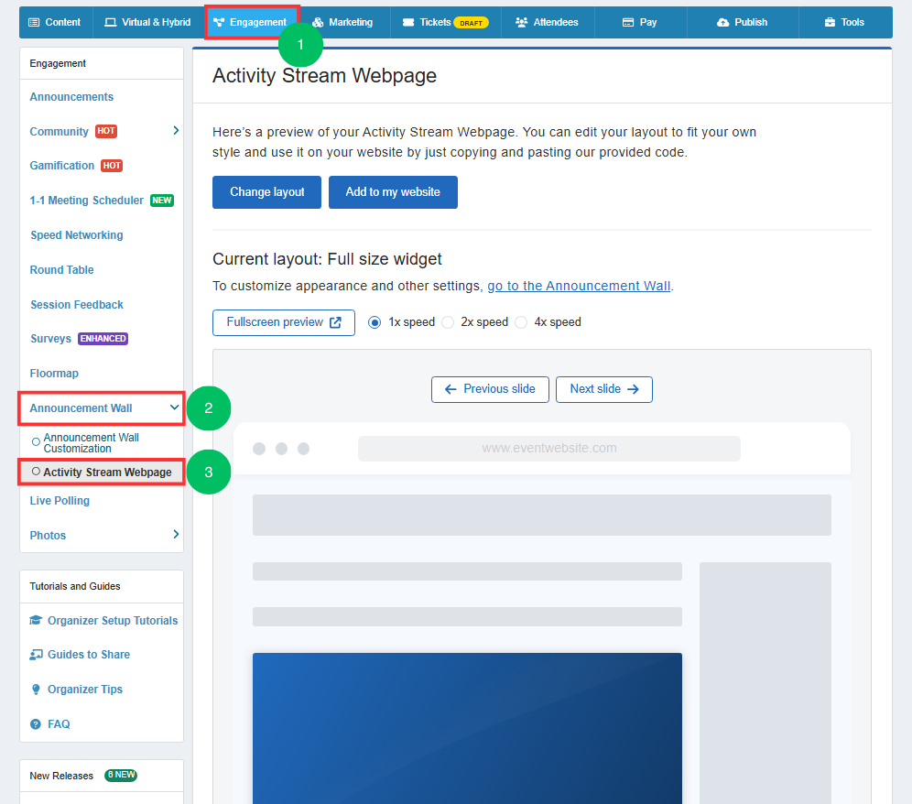Click the DRAFT badge on Tickets
912x804 pixels.
click(x=472, y=23)
